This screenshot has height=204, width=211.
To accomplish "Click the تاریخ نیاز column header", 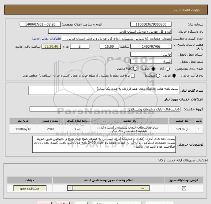I will (x=23, y=121).
